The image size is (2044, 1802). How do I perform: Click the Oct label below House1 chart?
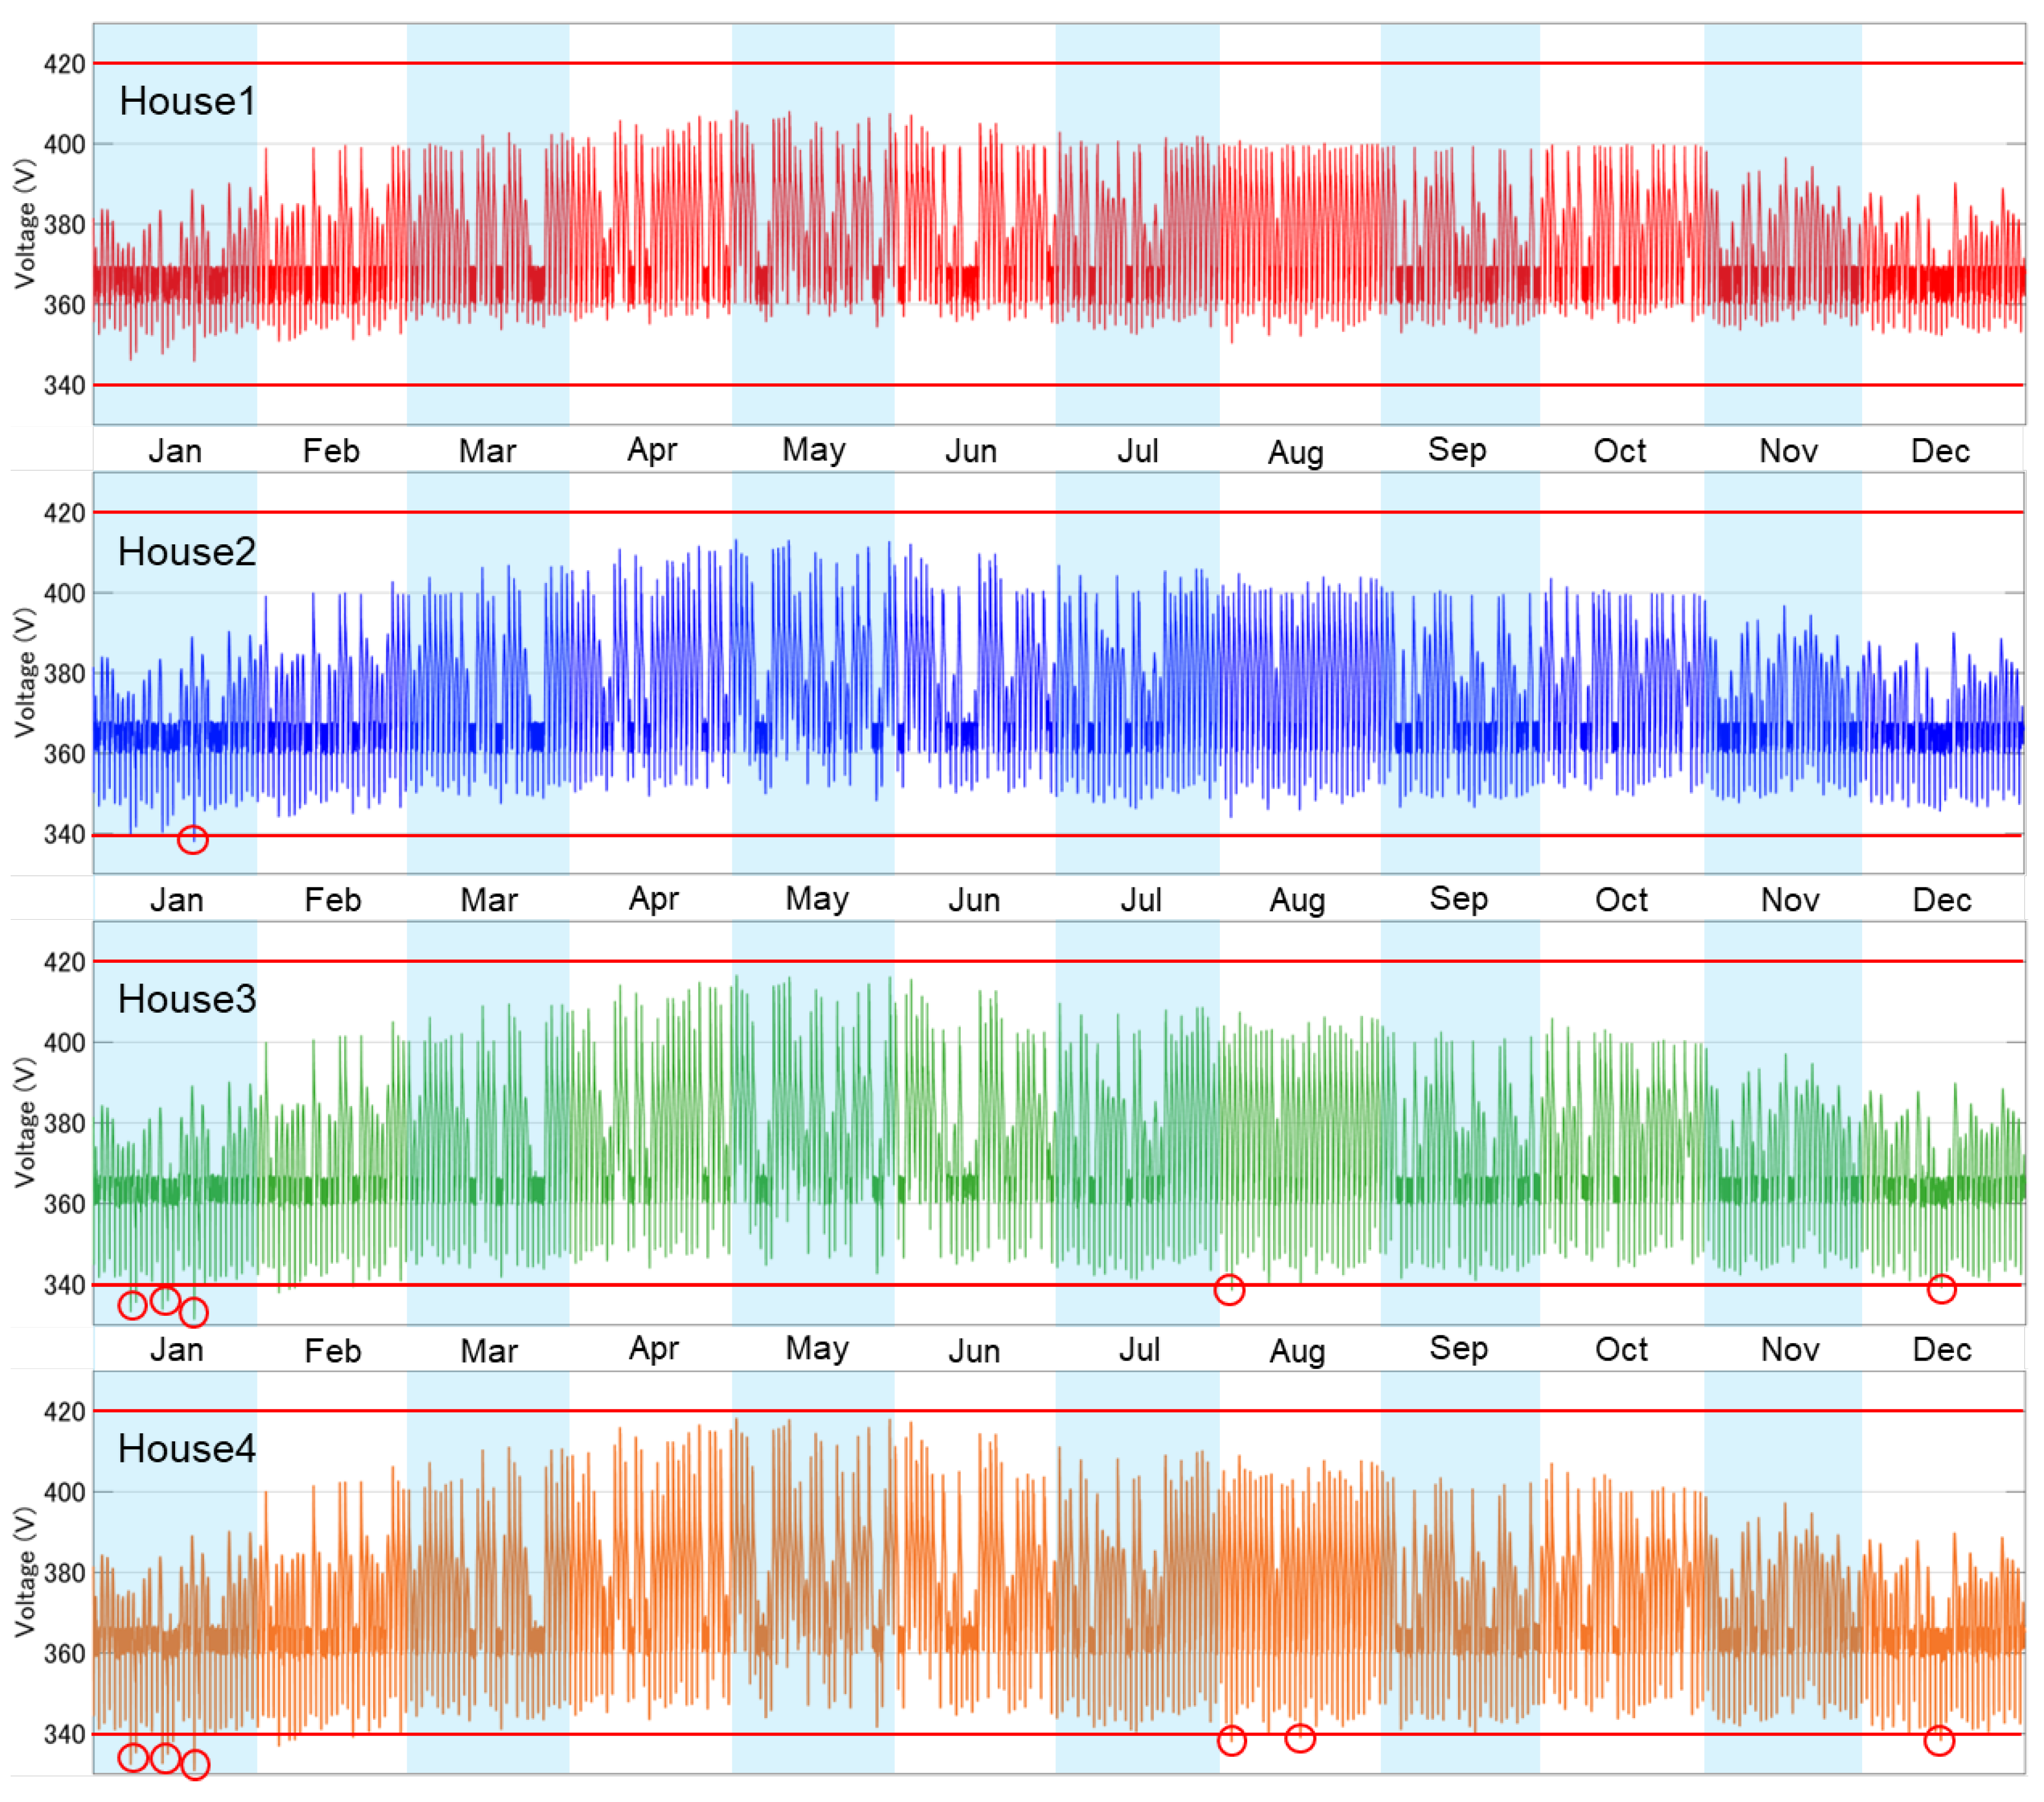point(1619,451)
